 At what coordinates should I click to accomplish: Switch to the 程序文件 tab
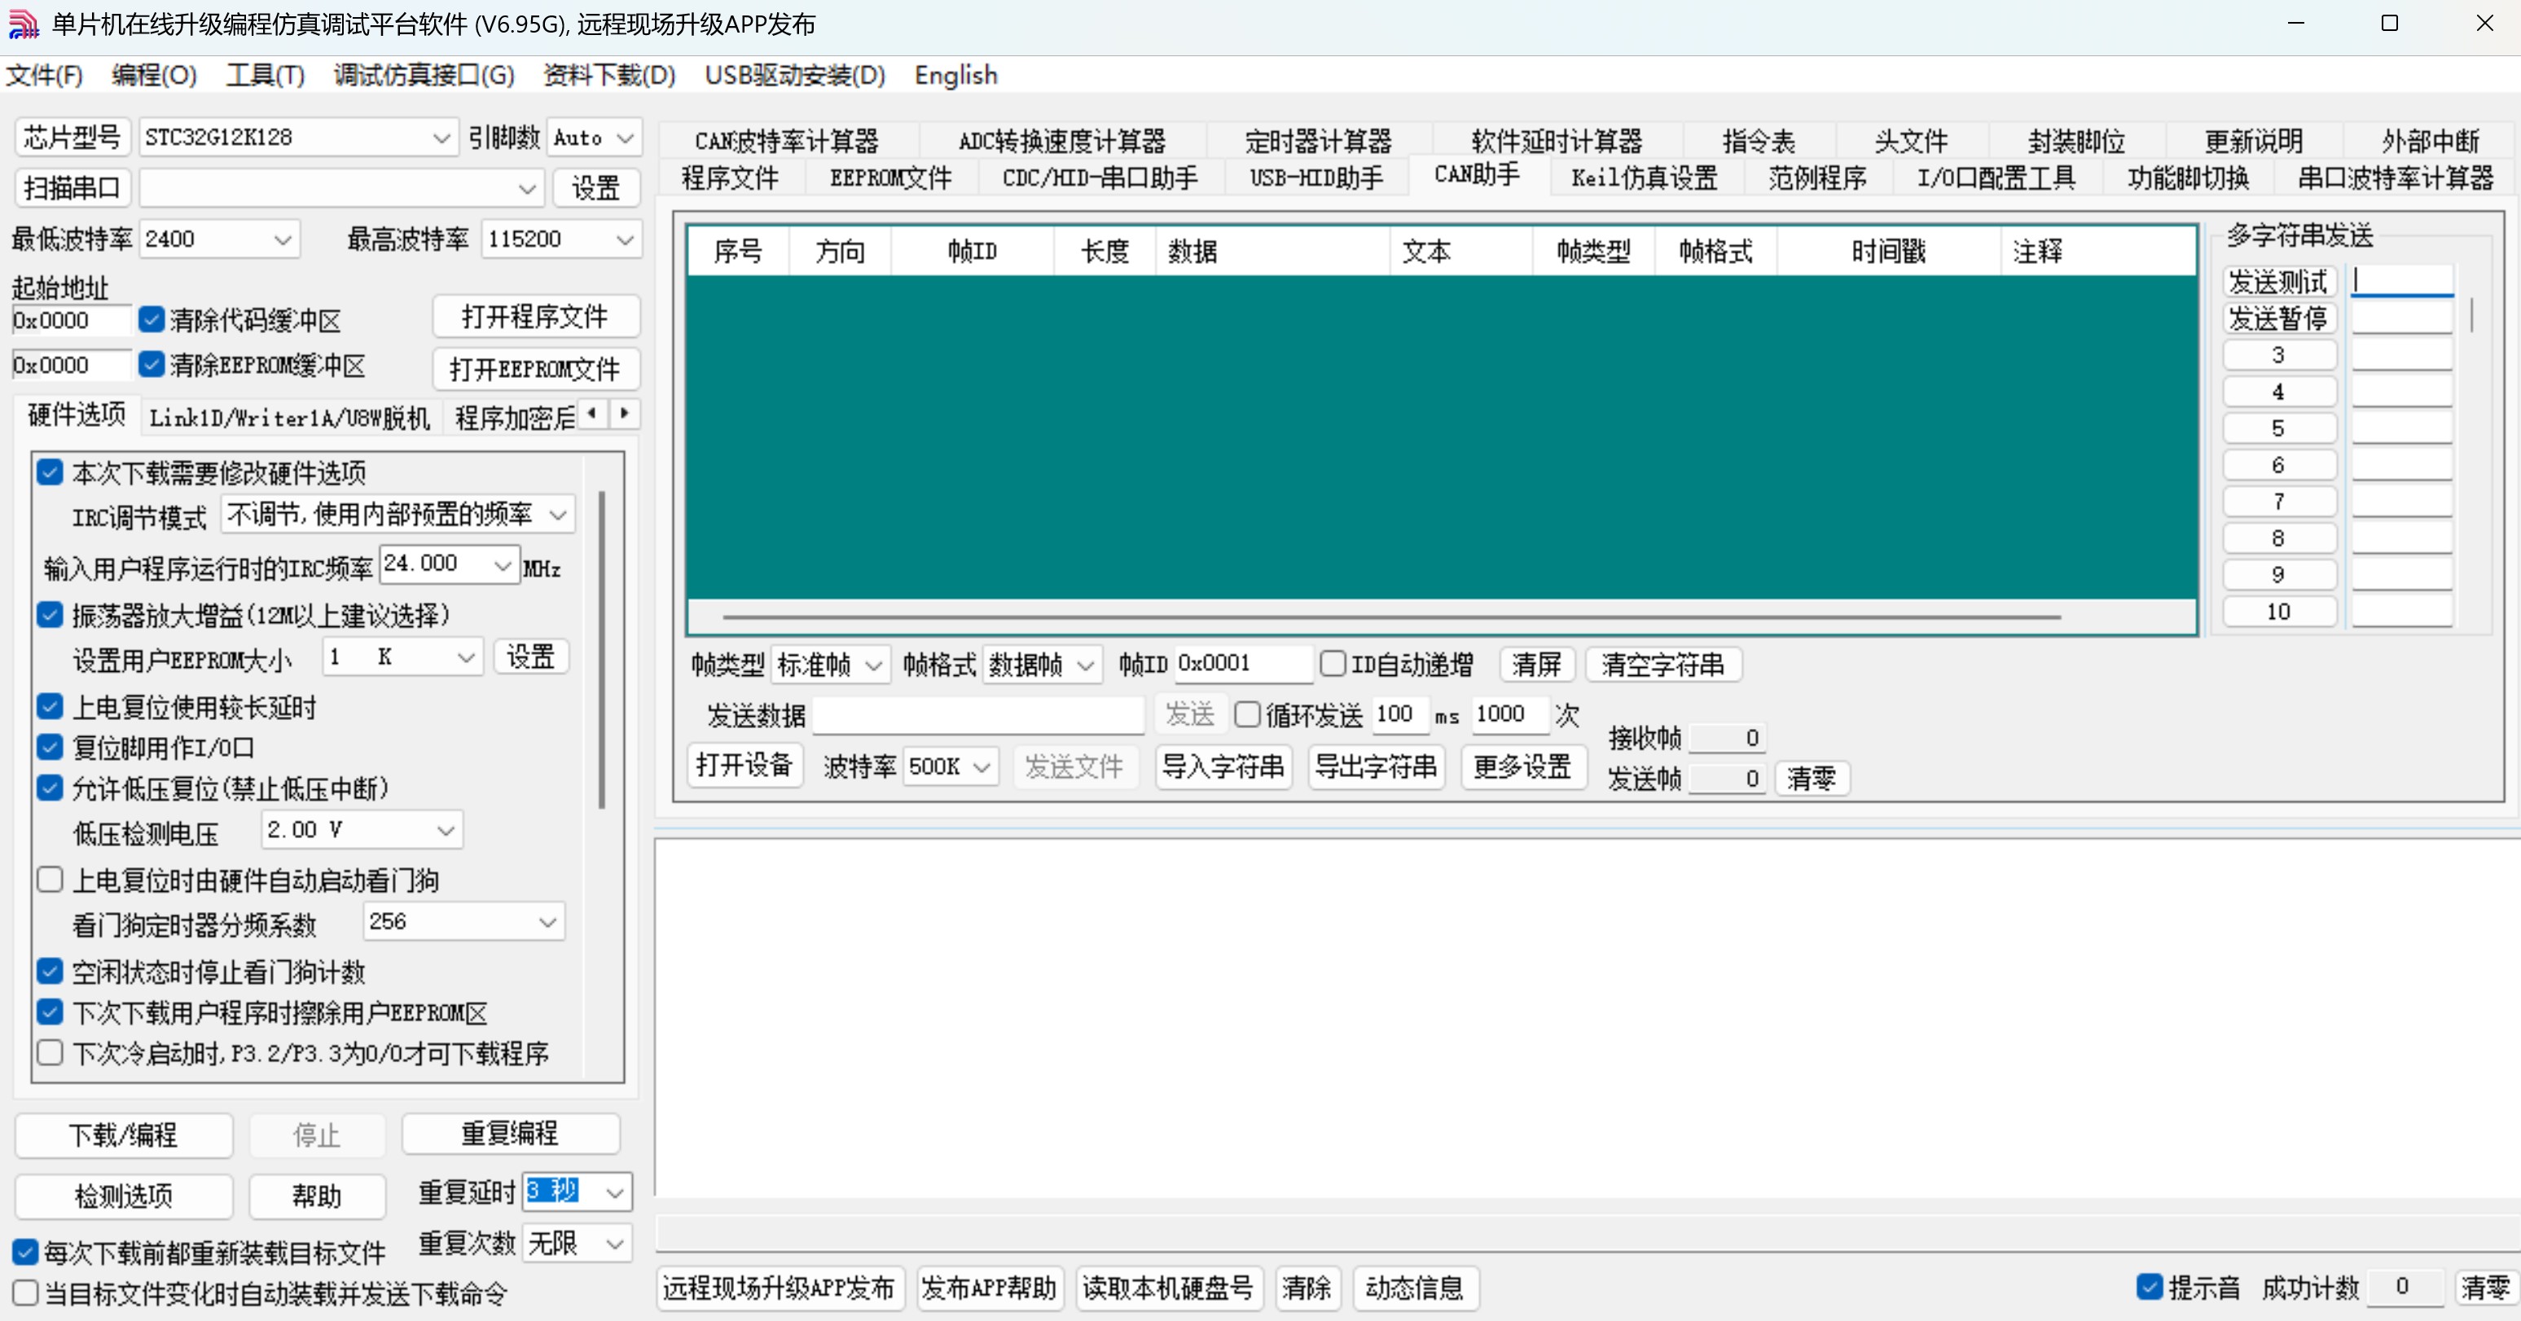click(x=730, y=177)
